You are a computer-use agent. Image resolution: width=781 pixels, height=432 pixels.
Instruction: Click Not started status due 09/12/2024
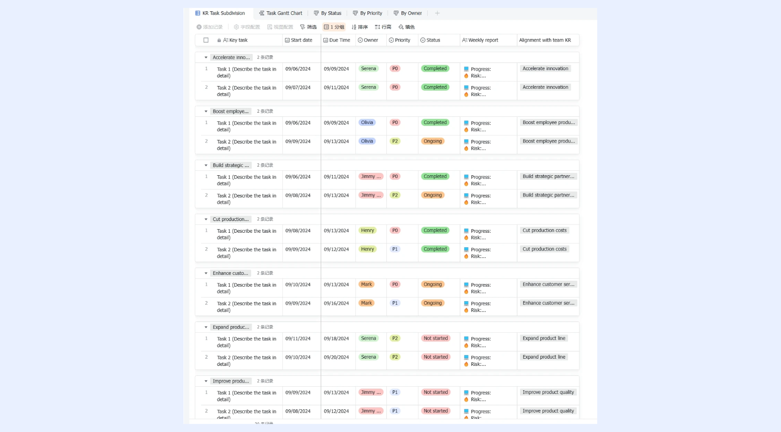pyautogui.click(x=436, y=411)
